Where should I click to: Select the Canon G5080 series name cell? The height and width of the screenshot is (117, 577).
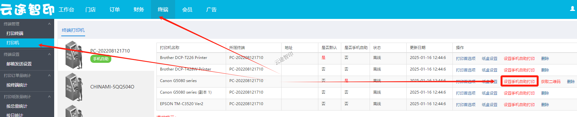[x=178, y=81]
